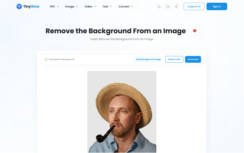
Task: Click the red heart favorite icon
Action: tap(195, 31)
